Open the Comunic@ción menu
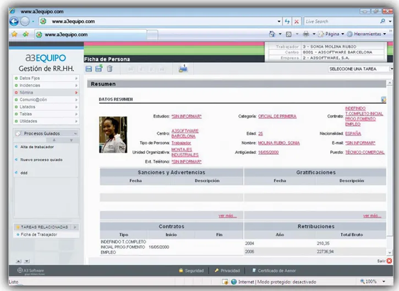 [46, 100]
